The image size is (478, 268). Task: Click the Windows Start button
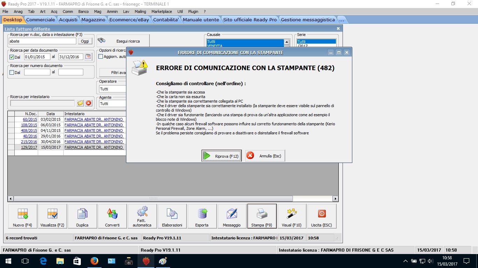point(8,261)
